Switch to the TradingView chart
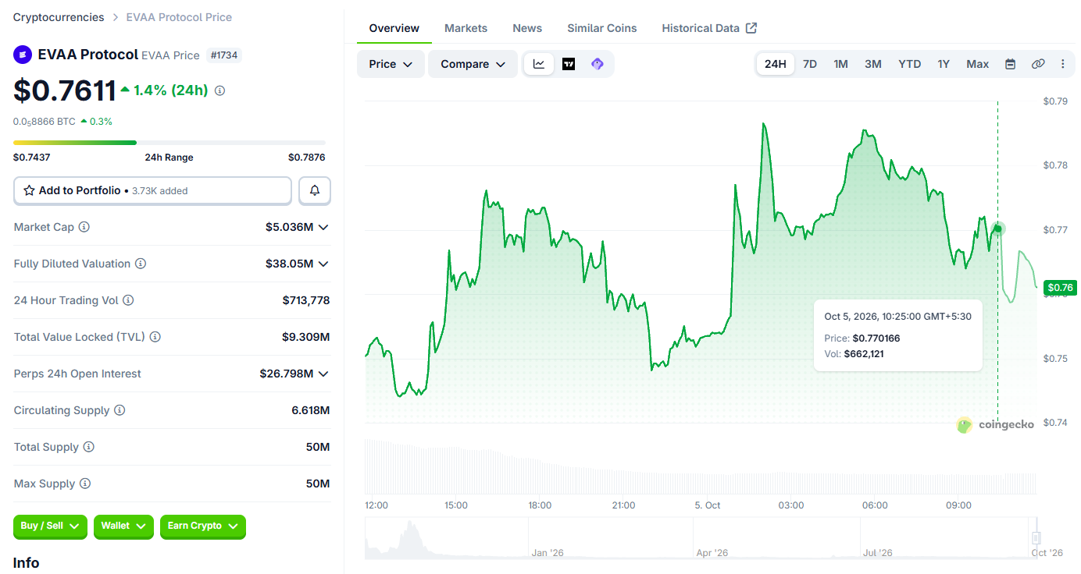1081x574 pixels. pyautogui.click(x=569, y=64)
